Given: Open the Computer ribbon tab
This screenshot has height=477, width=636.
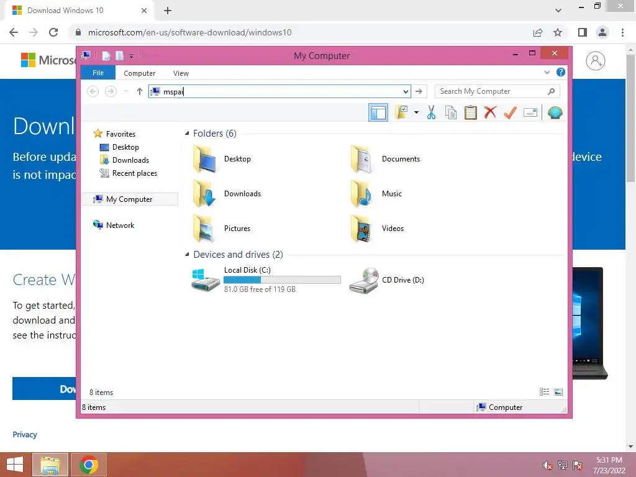Looking at the screenshot, I should tap(140, 73).
